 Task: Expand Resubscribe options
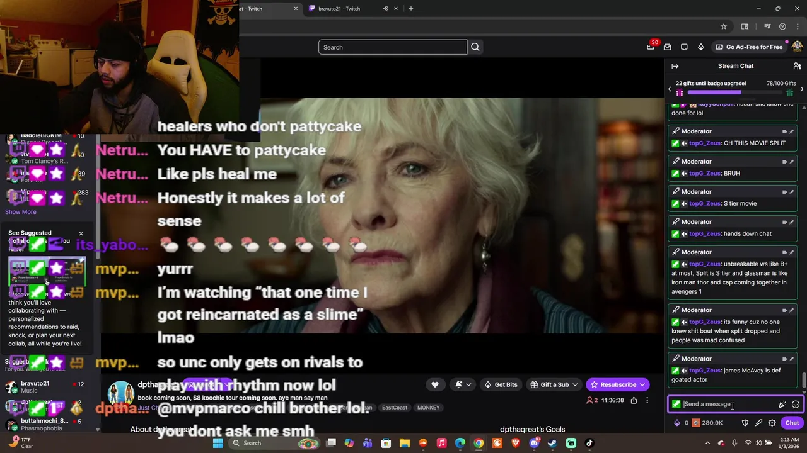point(642,384)
